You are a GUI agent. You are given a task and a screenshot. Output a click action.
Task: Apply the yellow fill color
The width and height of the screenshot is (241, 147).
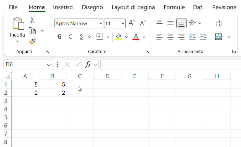[118, 37]
